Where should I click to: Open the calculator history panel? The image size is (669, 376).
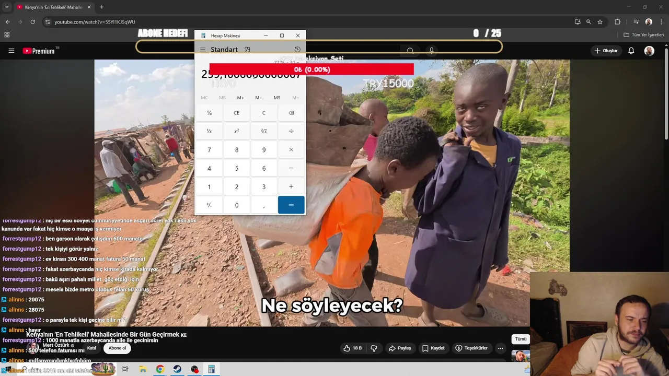[x=297, y=50]
